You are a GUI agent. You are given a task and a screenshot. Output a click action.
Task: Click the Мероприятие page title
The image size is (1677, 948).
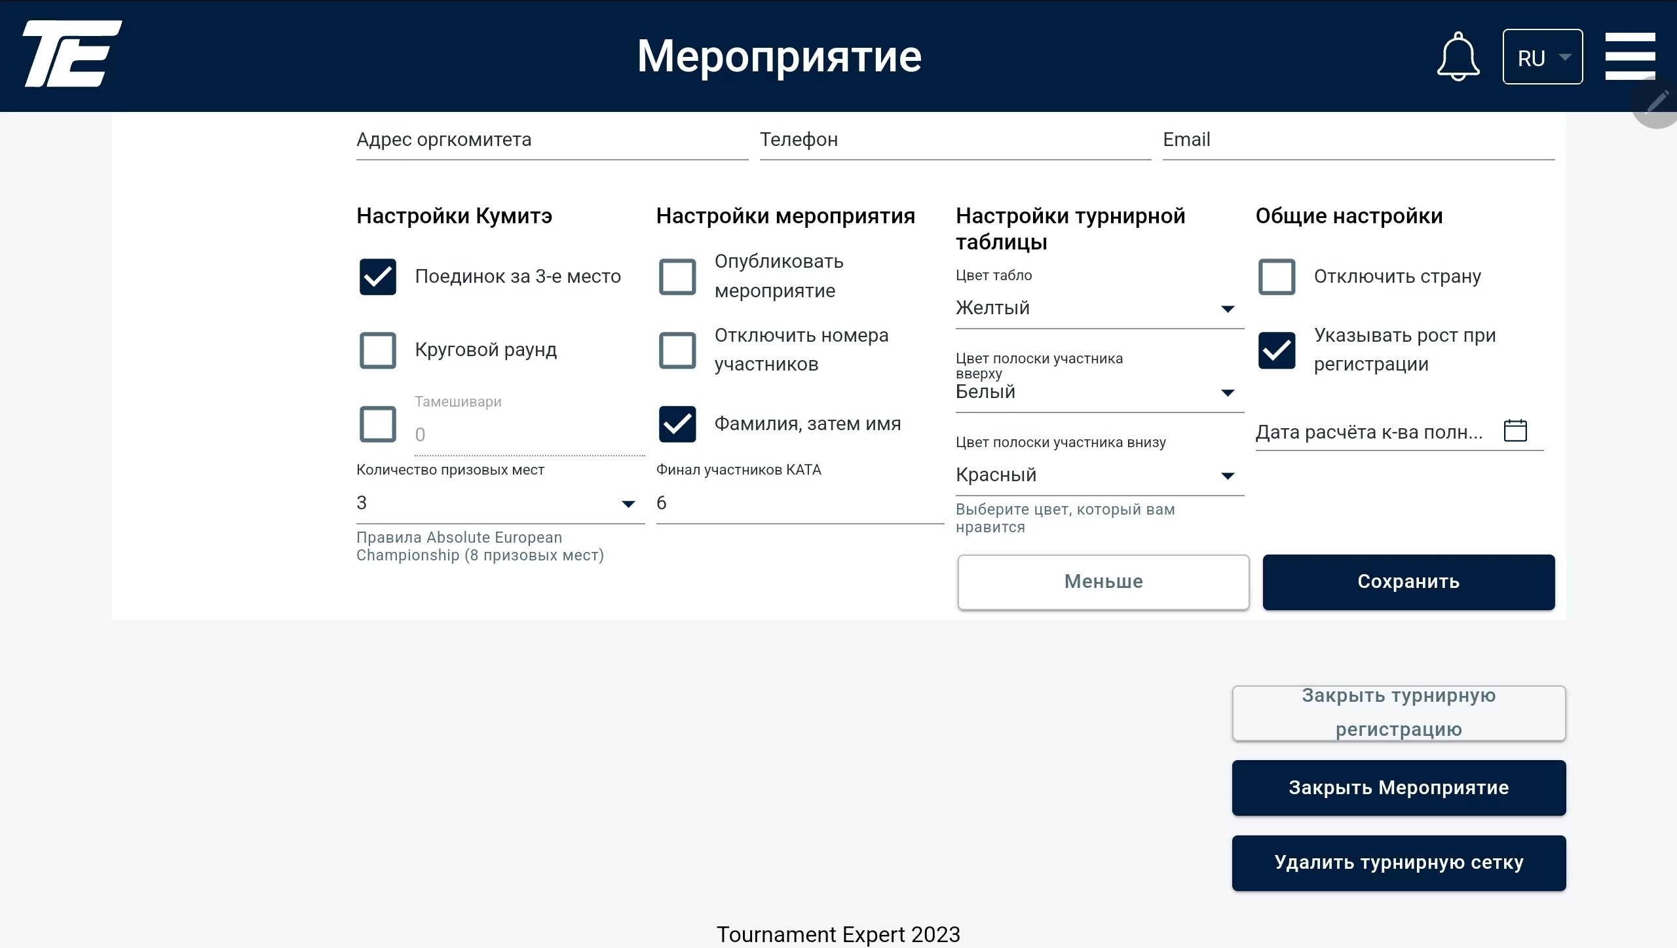[x=780, y=56]
